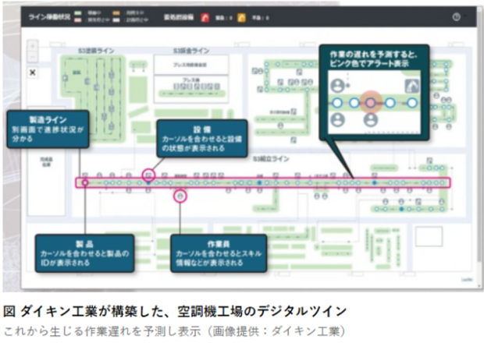Viewport: 484px width, 343px height.
Task: Click the プレス機 label
Action: [192, 80]
